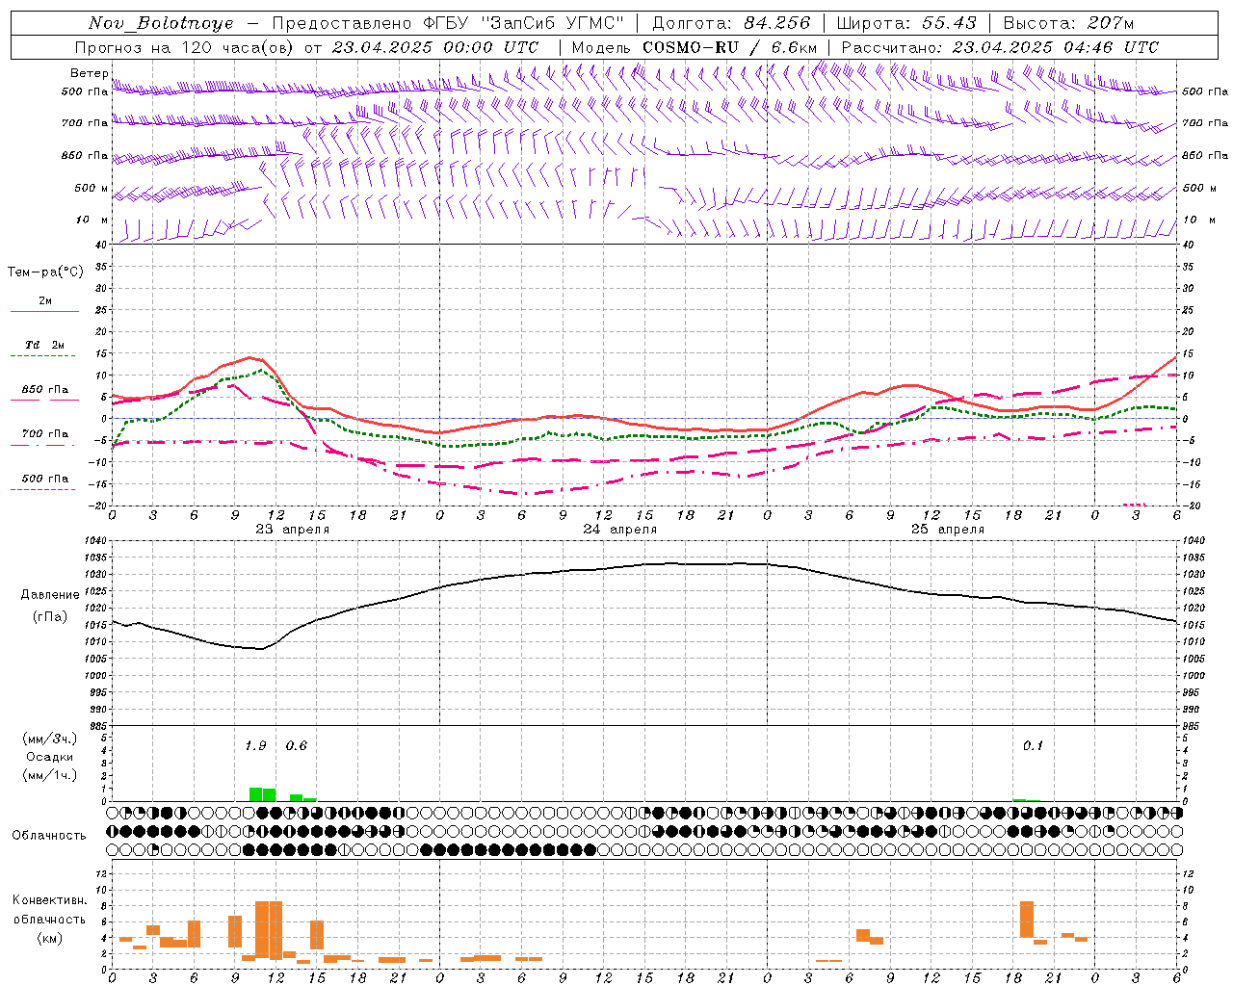
Task: Select the 'Модель COSMO-RU / 6.6км' model label
Action: point(695,47)
